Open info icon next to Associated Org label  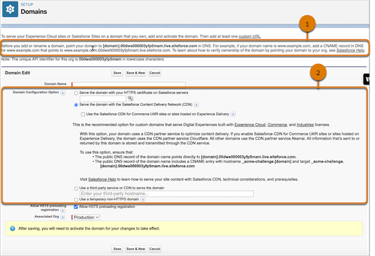(62, 217)
